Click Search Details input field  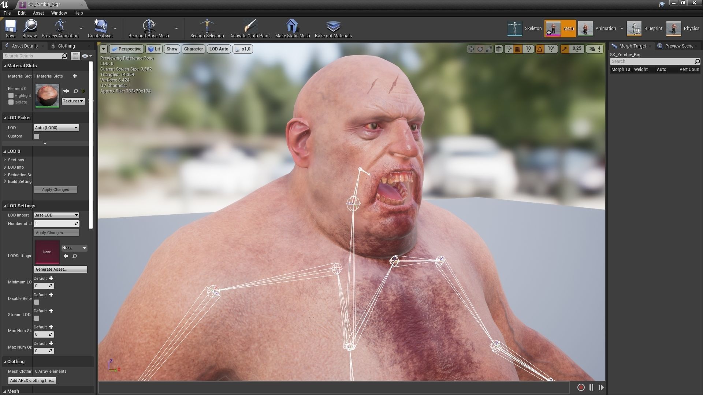(x=36, y=56)
